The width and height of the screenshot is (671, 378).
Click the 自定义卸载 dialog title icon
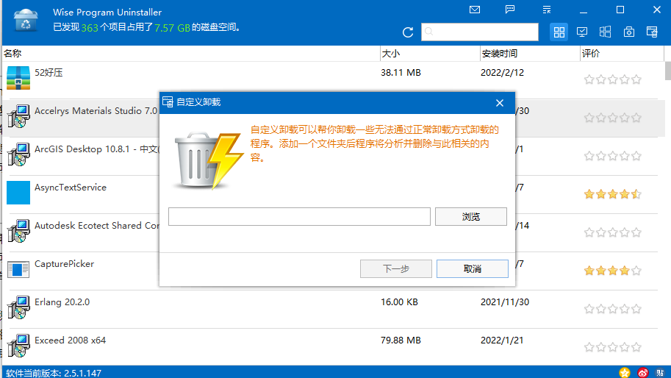click(x=168, y=102)
